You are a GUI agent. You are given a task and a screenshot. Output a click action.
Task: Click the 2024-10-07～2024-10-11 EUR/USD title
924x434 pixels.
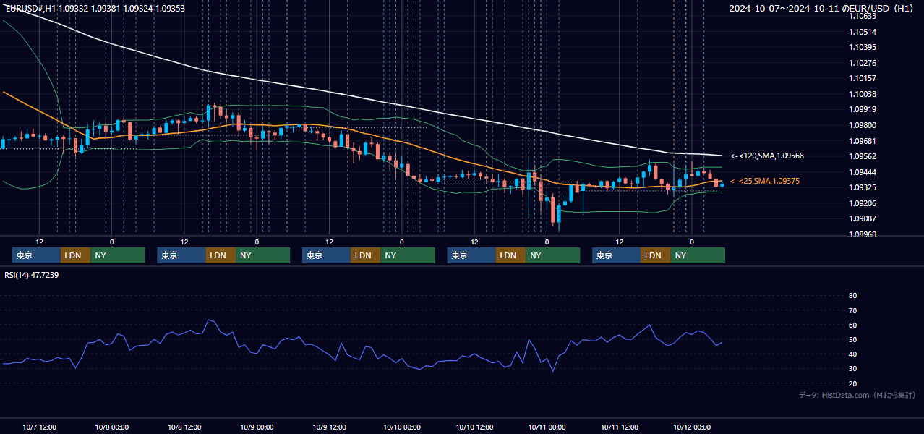tap(821, 8)
